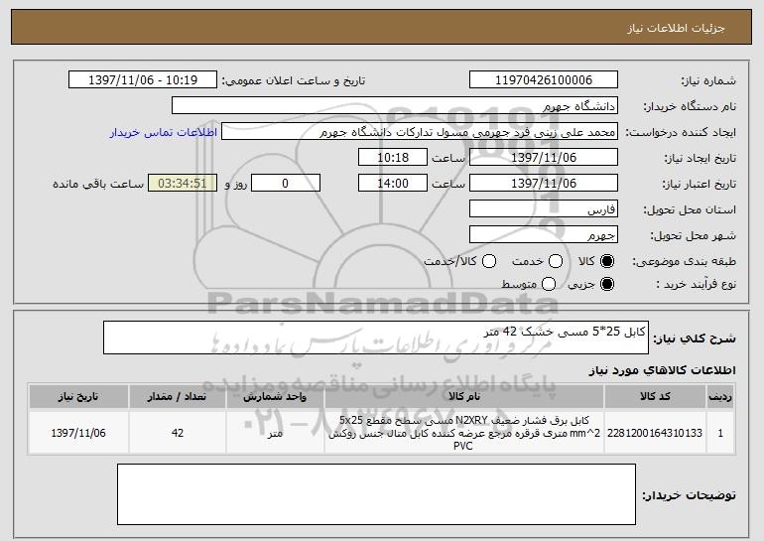Click the واحد شمارش column header

[275, 397]
